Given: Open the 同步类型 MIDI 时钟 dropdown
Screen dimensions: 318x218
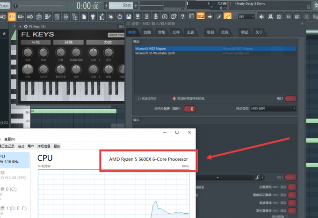Looking at the screenshot, I should pyautogui.click(x=273, y=109).
